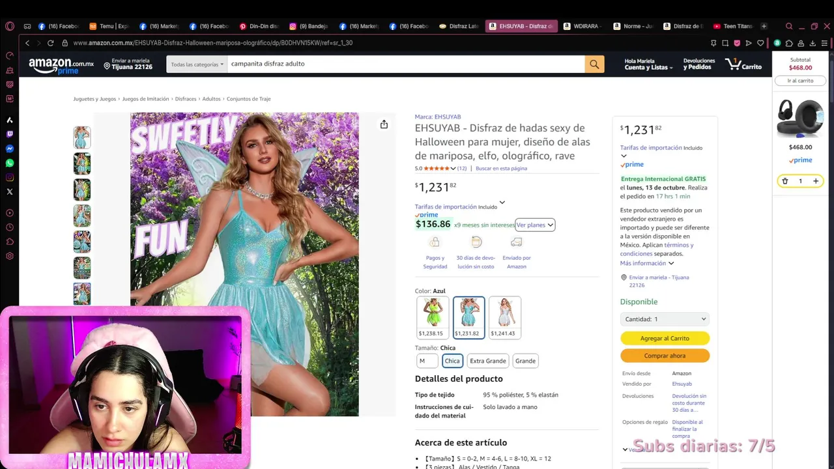Expand Ver planes installment options
The width and height of the screenshot is (834, 469).
coord(535,225)
